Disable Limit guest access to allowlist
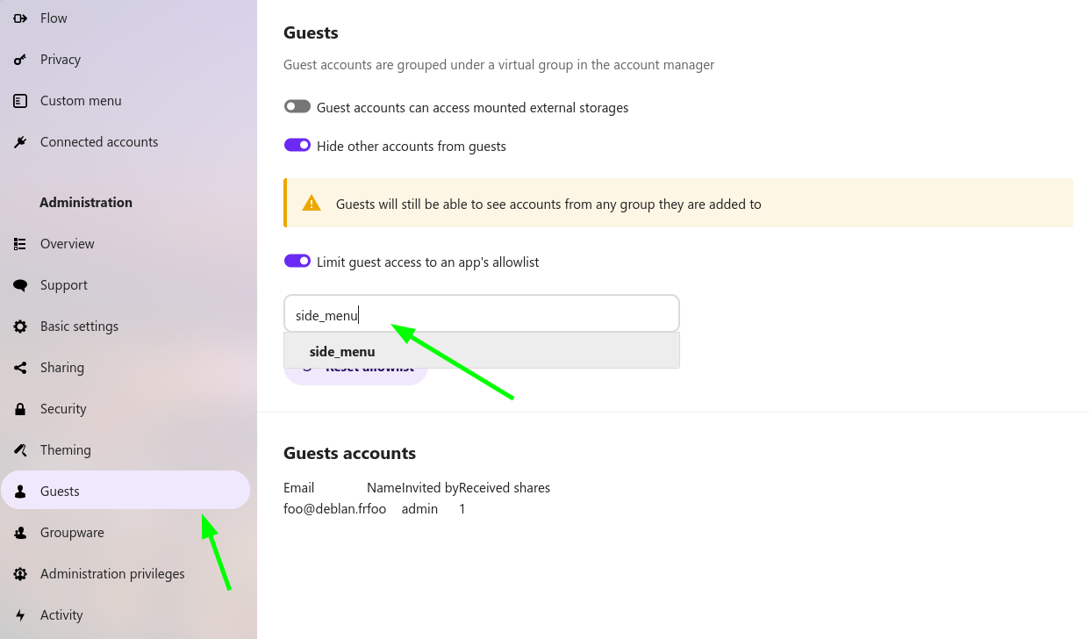 (297, 261)
